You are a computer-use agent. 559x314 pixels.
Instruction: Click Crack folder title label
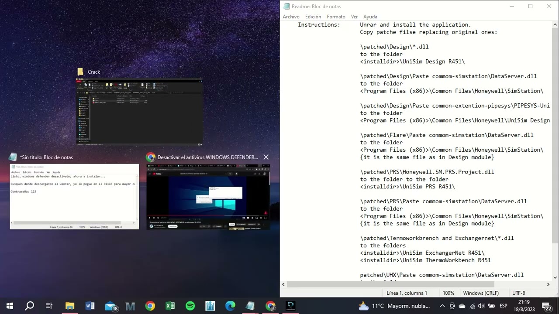[94, 72]
